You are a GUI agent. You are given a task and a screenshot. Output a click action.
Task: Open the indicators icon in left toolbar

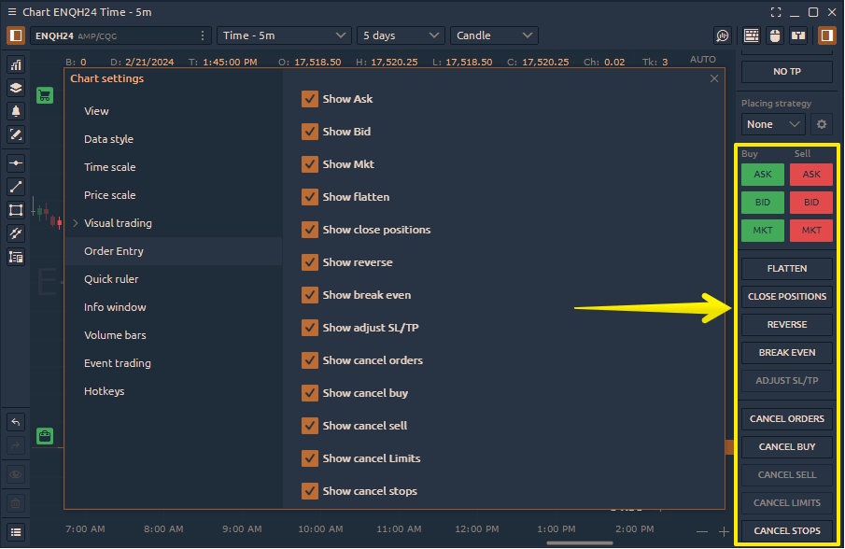(16, 64)
